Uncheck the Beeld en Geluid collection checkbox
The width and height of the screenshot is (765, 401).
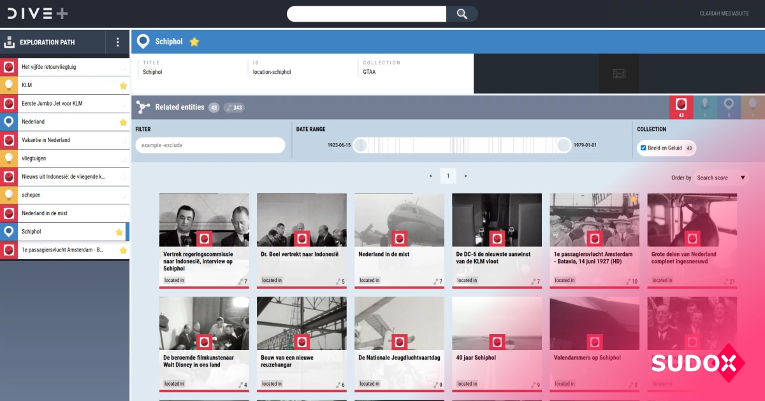tap(643, 148)
